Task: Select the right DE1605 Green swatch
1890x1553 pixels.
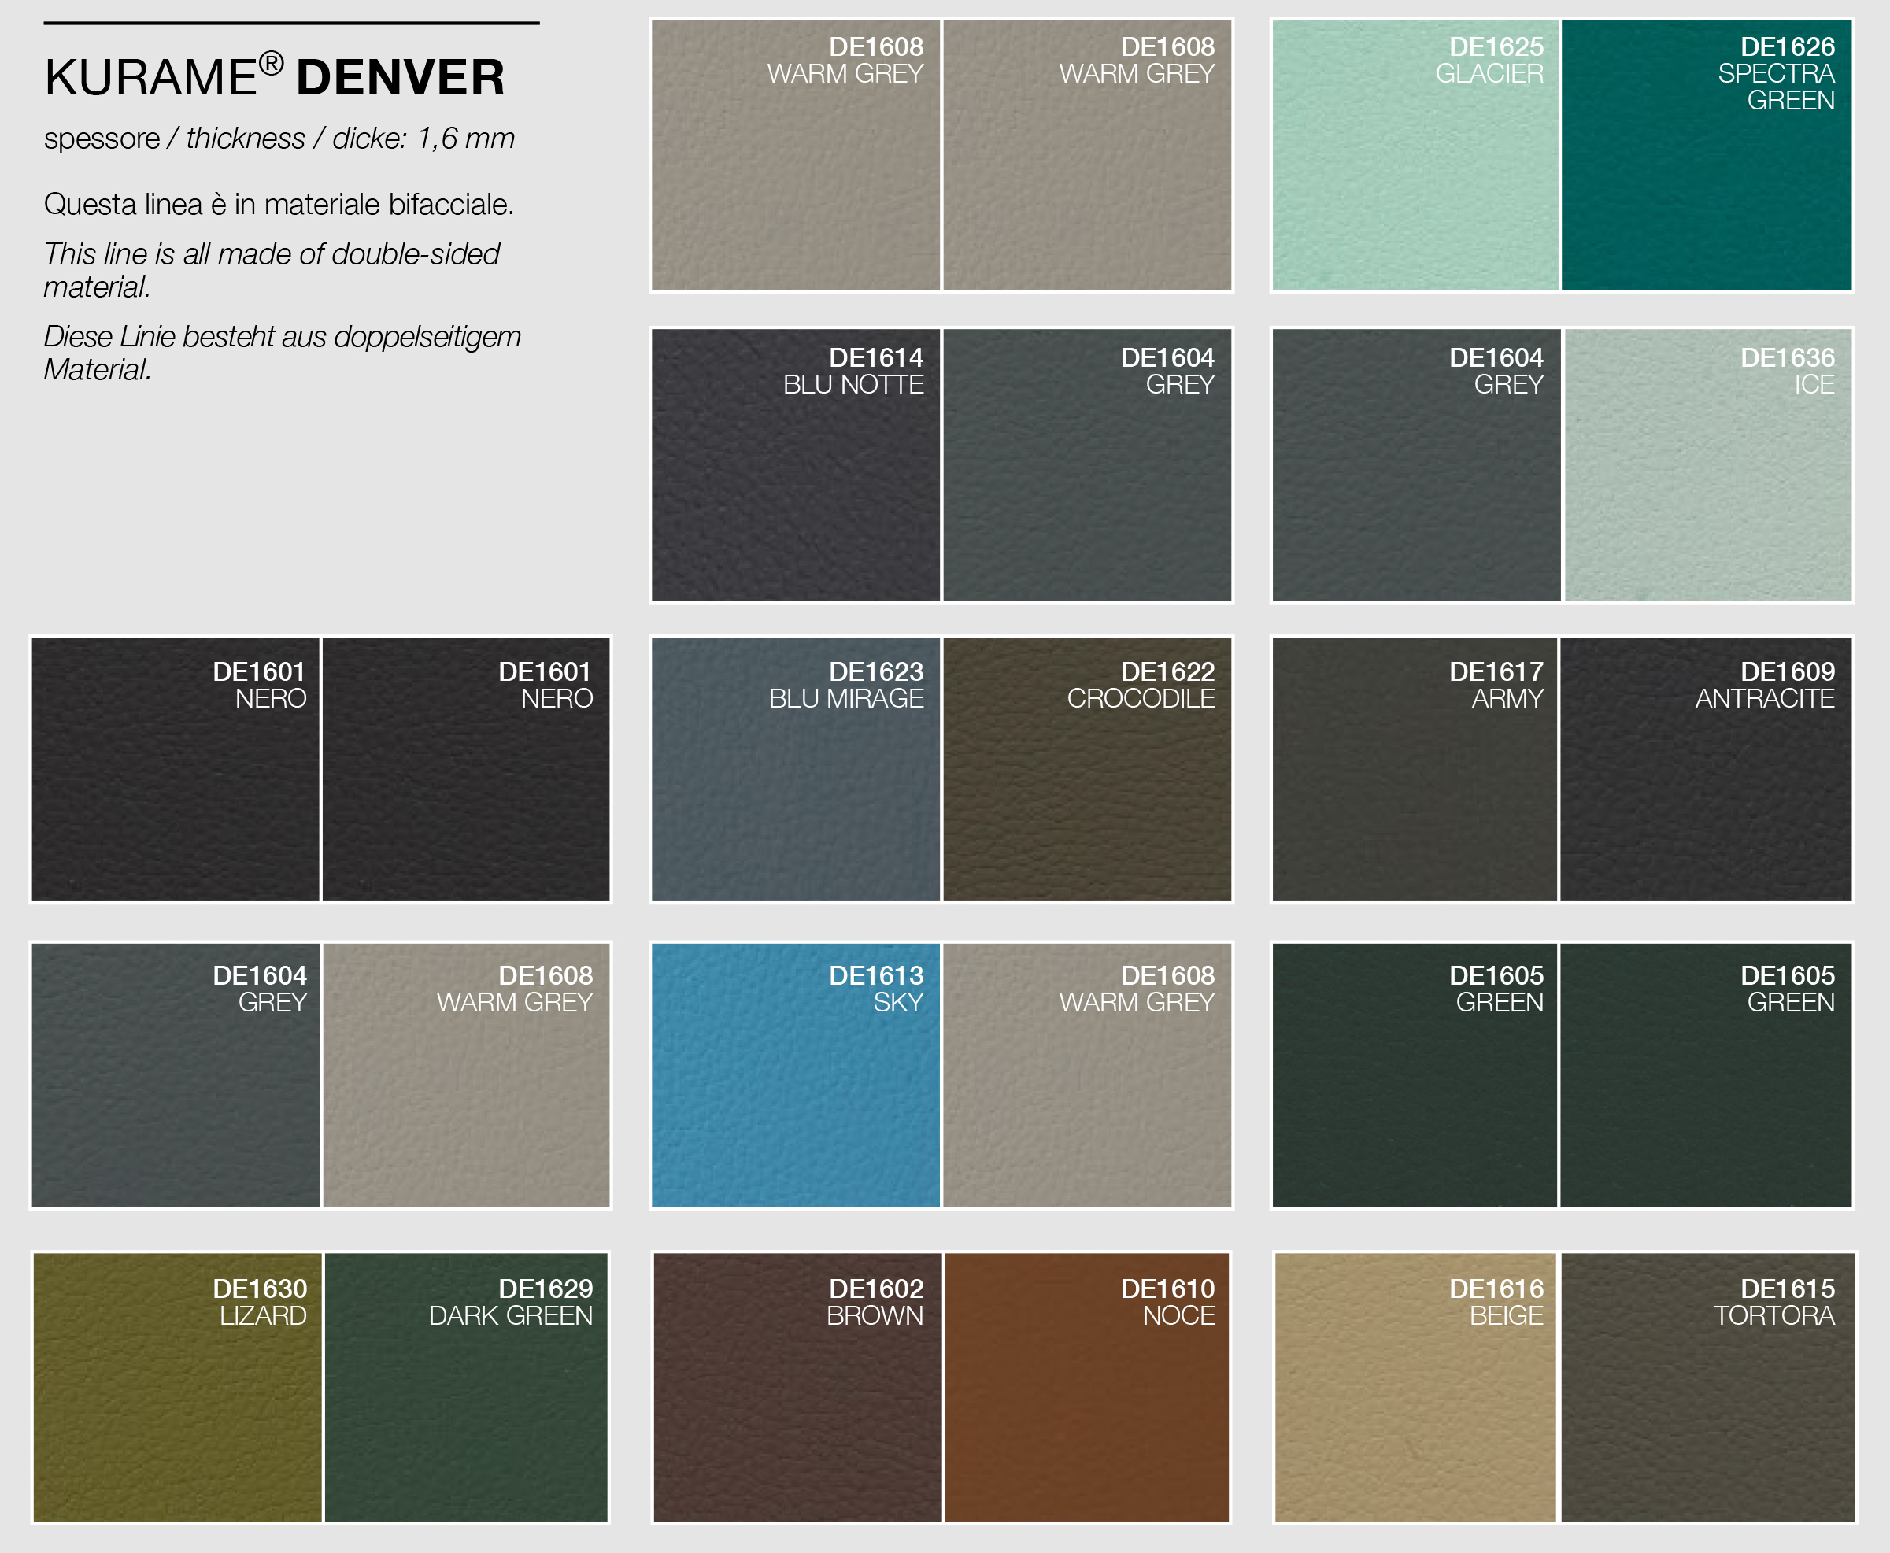Action: 1706,1075
